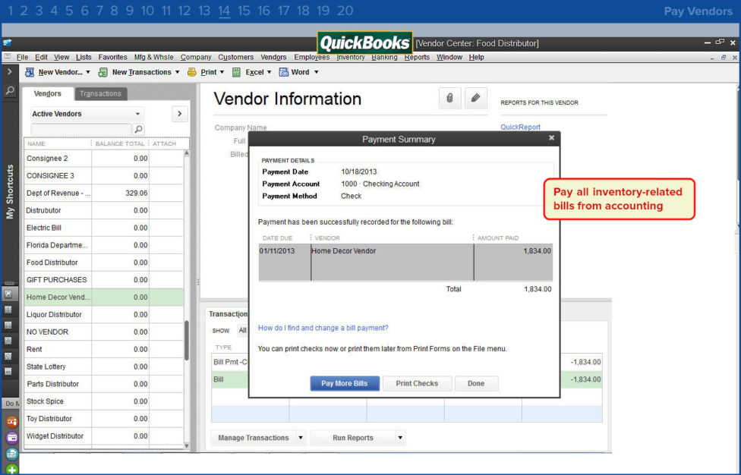This screenshot has width=741, height=475.
Task: Click the paperclip attach icon in Vendor Information
Action: (449, 98)
